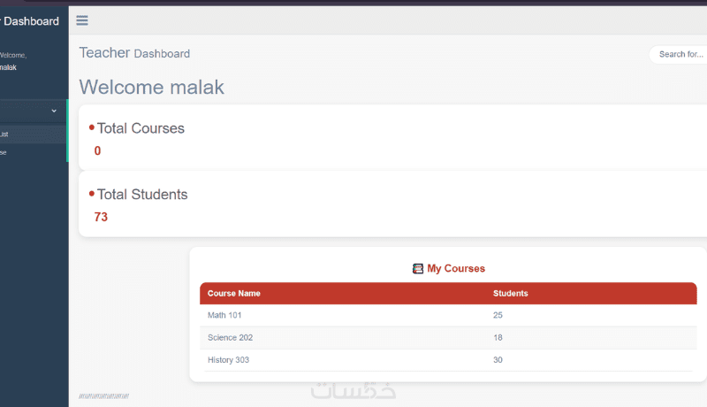Open the List item in the sidebar

point(4,134)
